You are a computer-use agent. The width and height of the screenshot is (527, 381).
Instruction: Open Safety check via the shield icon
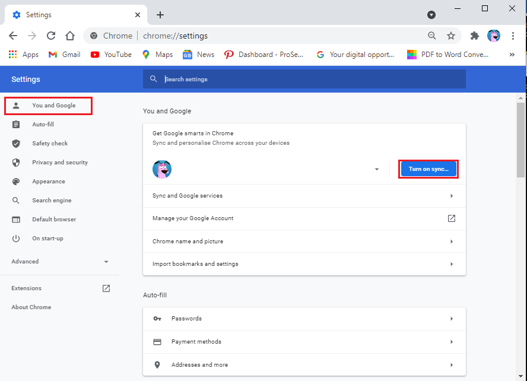[16, 143]
